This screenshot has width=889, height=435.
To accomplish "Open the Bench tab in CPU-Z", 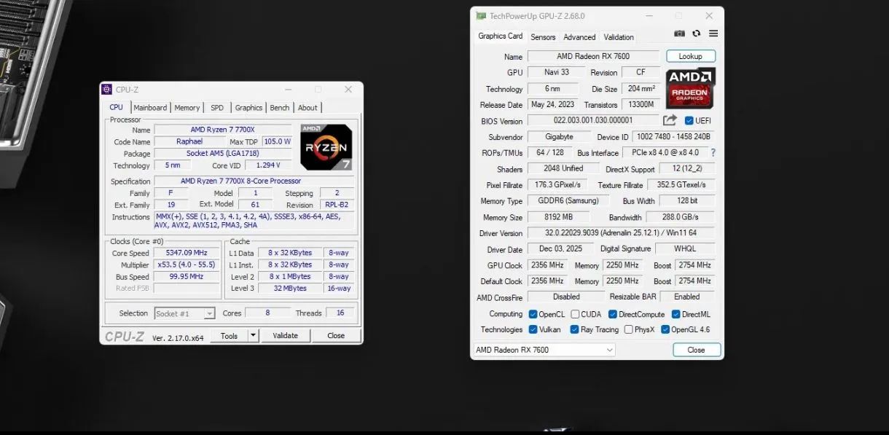I will click(279, 107).
